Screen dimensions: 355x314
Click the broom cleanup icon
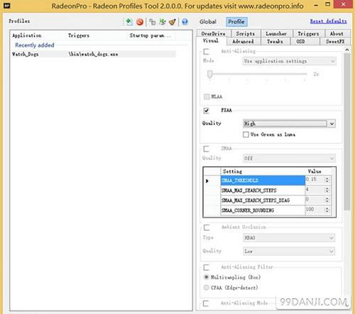pyautogui.click(x=173, y=22)
